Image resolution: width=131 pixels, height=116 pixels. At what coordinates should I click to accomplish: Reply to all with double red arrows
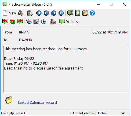(x=13, y=22)
